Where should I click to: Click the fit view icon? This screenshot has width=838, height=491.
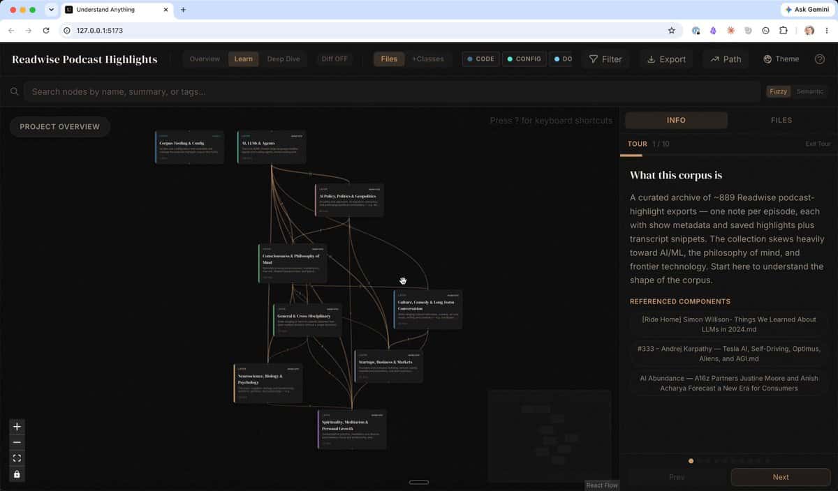[x=17, y=458]
